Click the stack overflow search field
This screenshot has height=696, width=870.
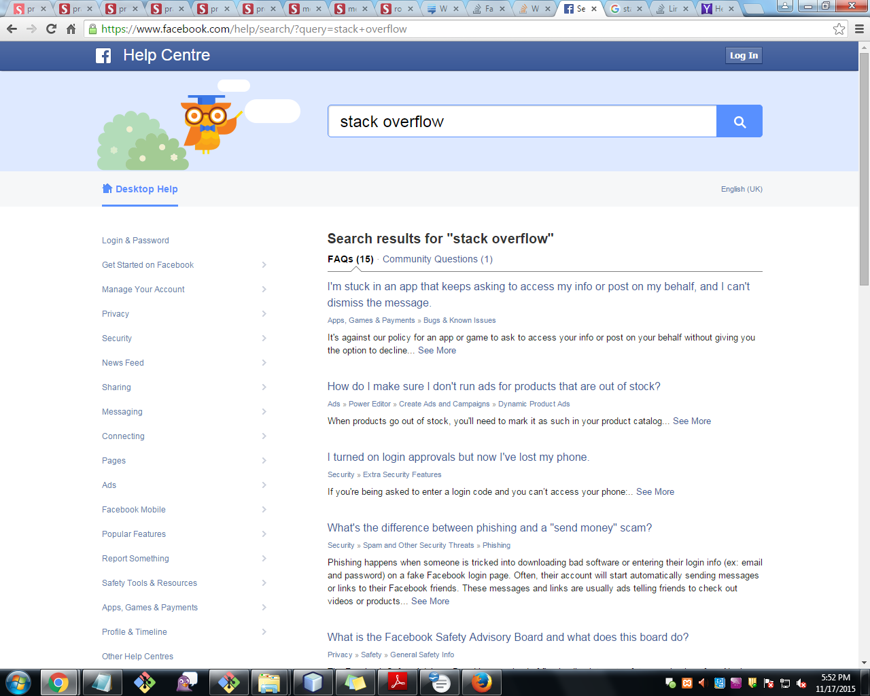click(x=522, y=121)
